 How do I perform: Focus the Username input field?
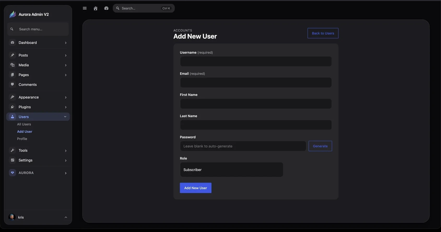pos(256,62)
